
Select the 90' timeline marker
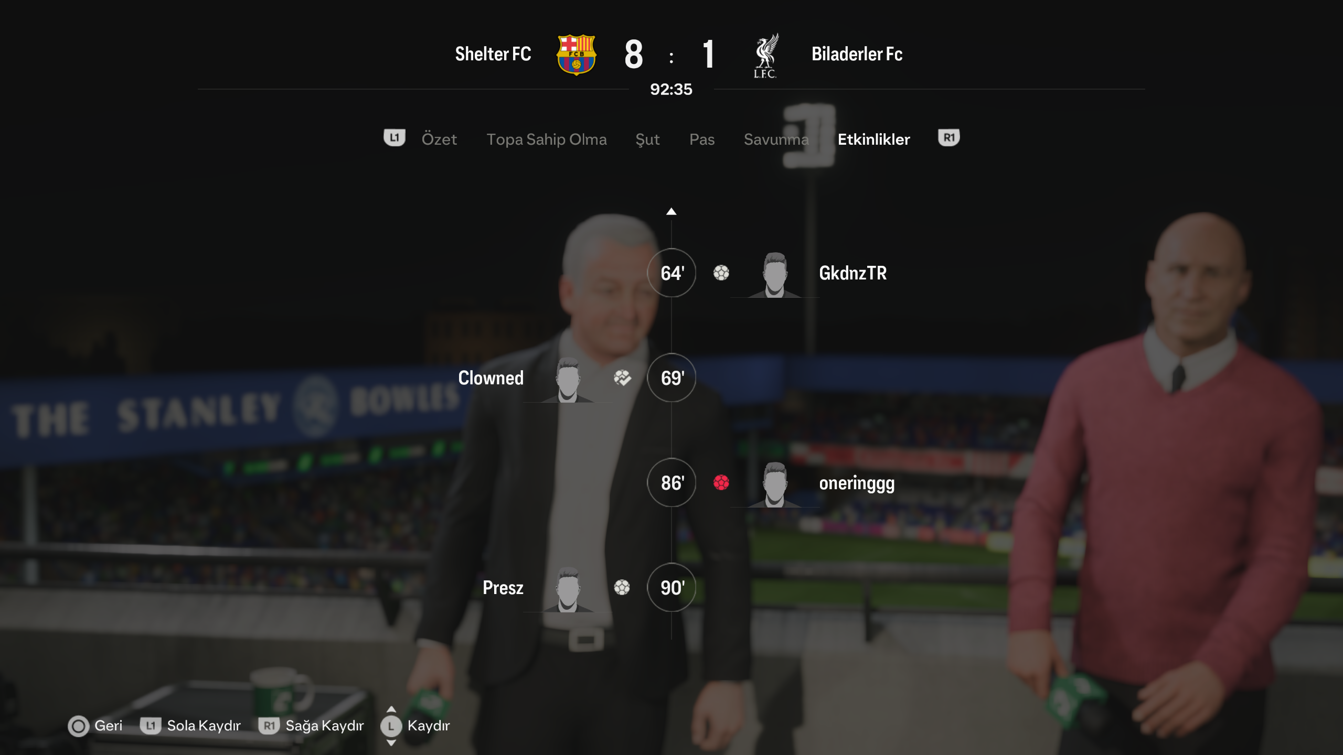[671, 587]
